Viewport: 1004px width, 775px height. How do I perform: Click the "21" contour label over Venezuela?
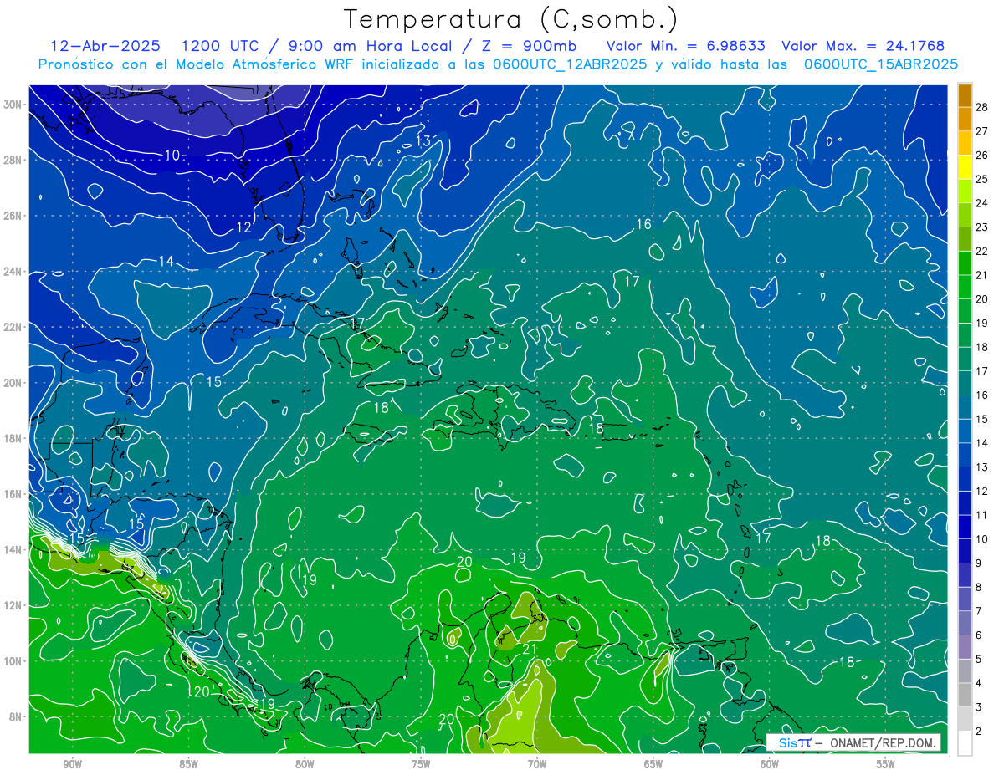point(530,649)
